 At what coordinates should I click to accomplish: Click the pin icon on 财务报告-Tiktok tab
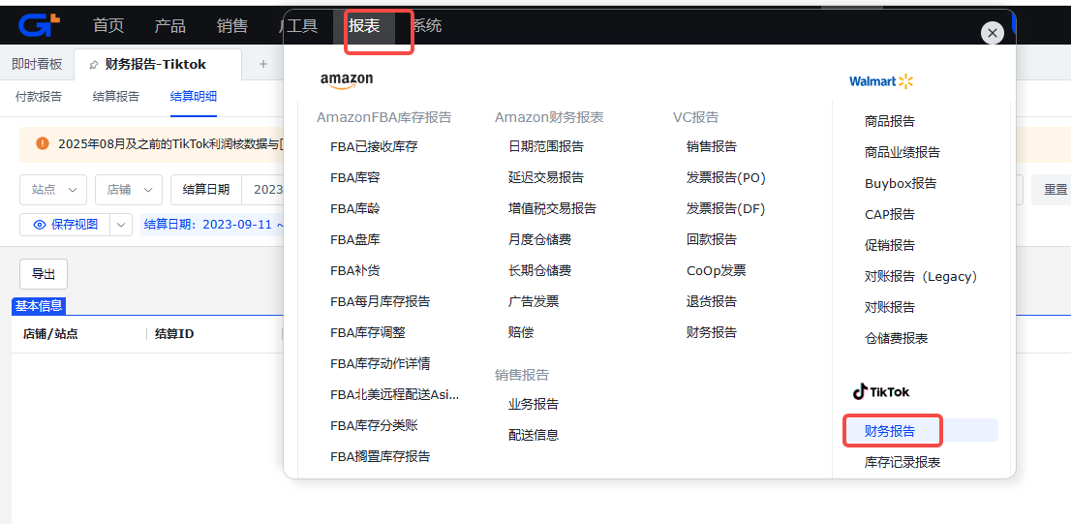tap(94, 65)
